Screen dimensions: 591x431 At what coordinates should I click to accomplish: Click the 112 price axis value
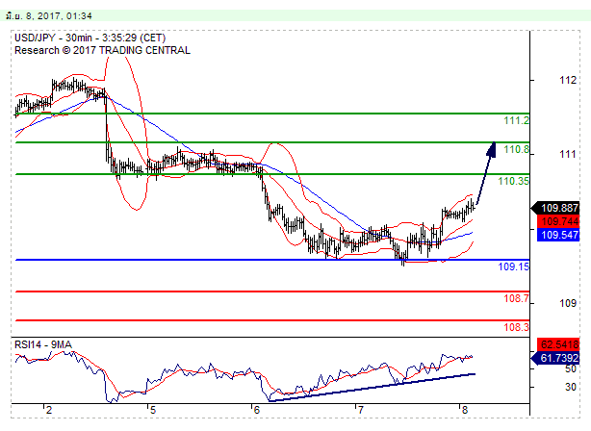568,80
